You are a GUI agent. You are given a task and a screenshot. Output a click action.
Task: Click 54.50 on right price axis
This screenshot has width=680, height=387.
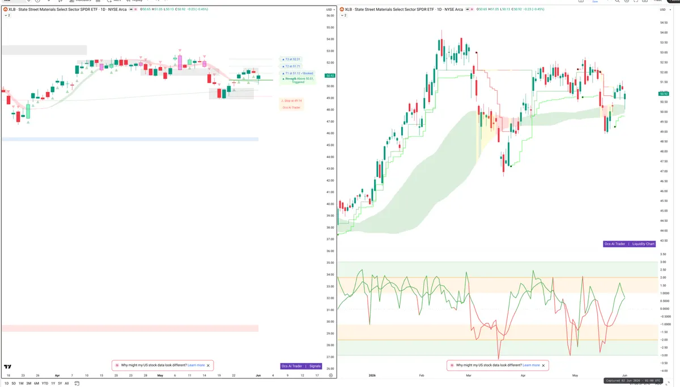point(664,23)
